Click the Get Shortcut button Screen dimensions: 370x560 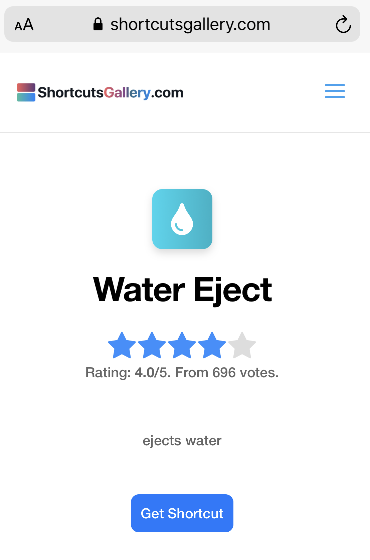(182, 513)
